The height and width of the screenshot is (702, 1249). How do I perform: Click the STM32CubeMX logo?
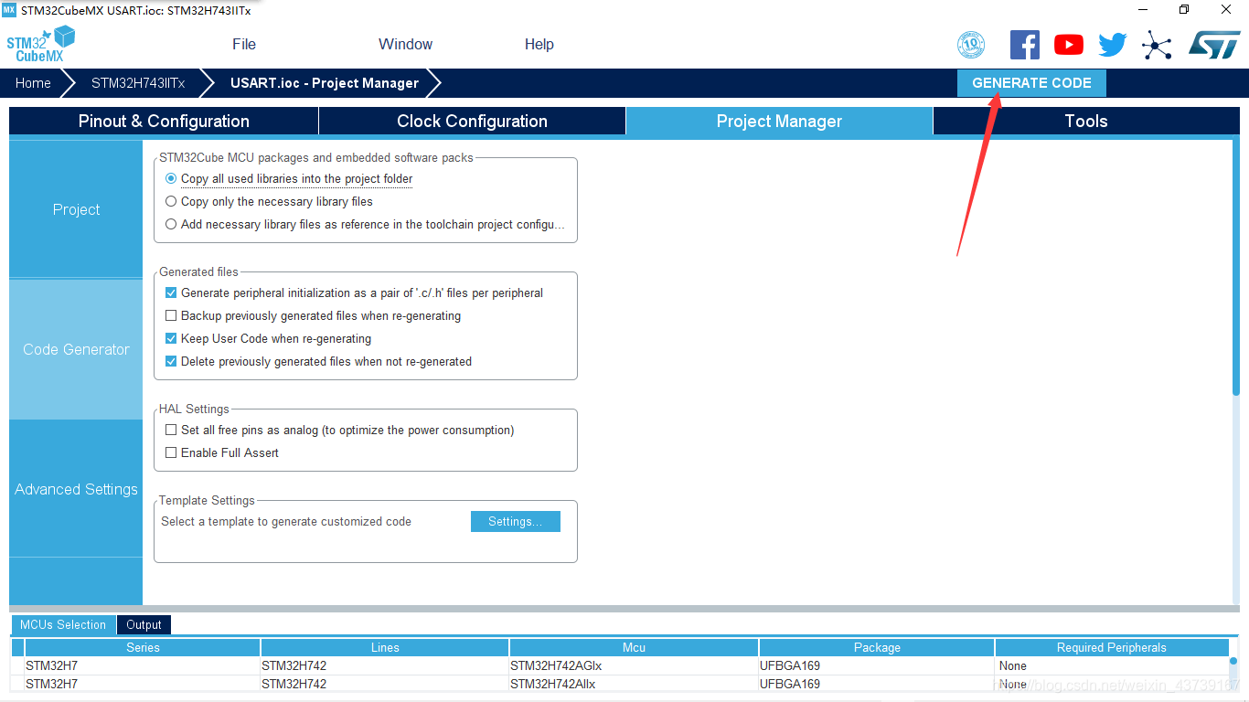[40, 44]
